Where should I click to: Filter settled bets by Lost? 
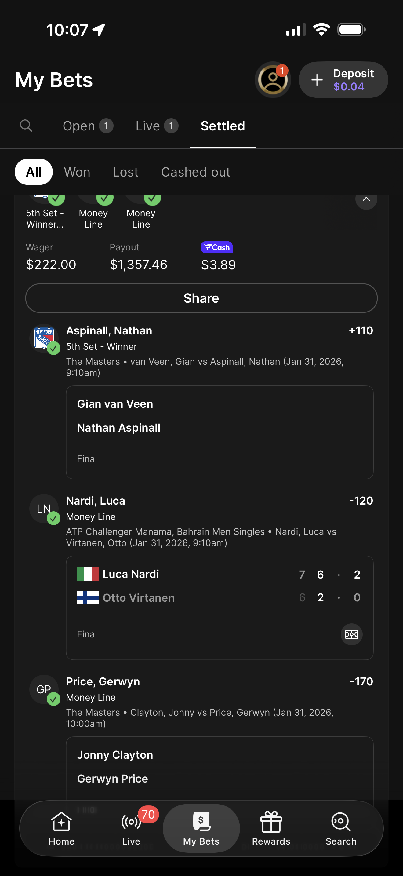point(125,172)
